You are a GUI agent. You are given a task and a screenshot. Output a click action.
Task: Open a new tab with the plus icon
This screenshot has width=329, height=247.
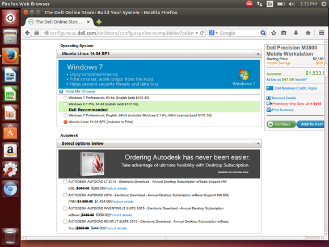(x=99, y=22)
